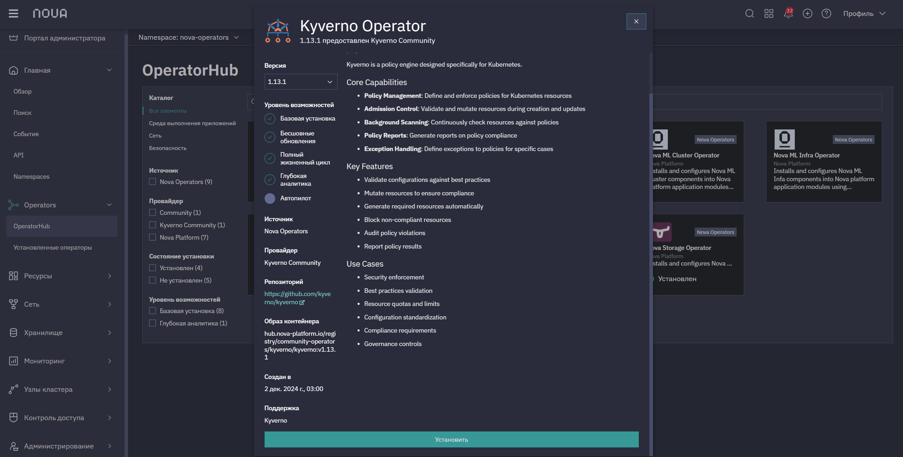This screenshot has width=903, height=457.
Task: Expand the Узлы кластера section chevron
Action: tap(109, 389)
